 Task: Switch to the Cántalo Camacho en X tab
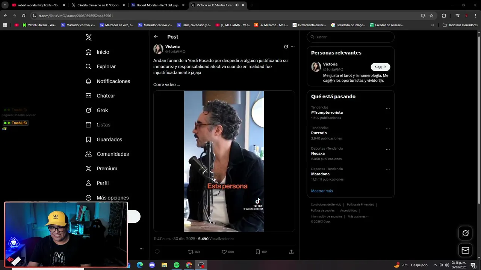[x=98, y=5]
